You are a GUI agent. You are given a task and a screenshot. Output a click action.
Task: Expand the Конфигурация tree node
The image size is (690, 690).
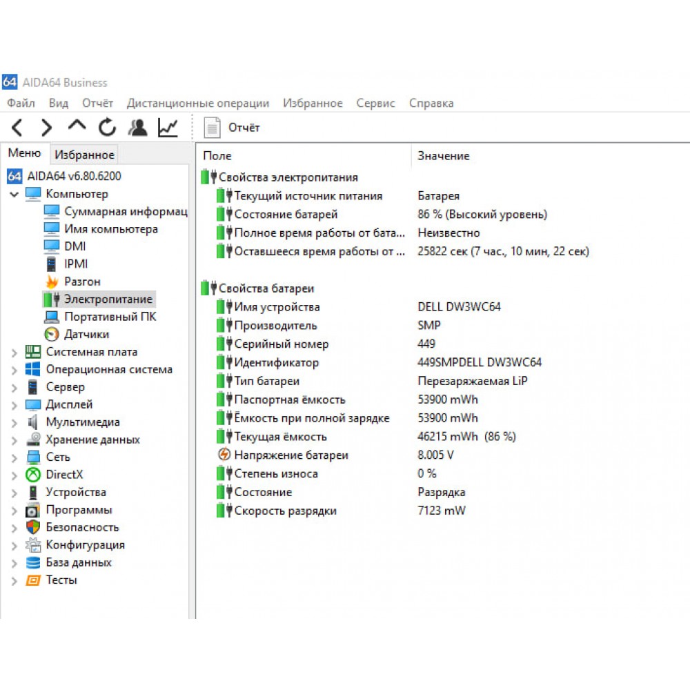(x=14, y=546)
